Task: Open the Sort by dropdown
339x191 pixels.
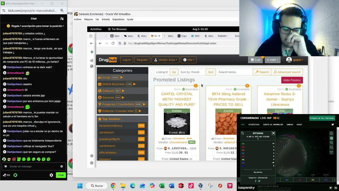Action: [192, 72]
